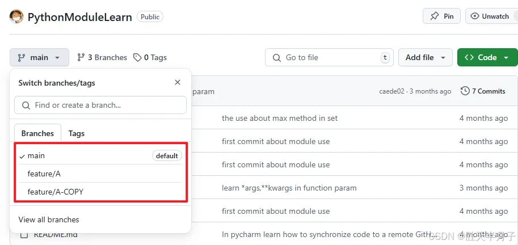
Task: Open the main branch selector dropdown
Action: pos(39,57)
